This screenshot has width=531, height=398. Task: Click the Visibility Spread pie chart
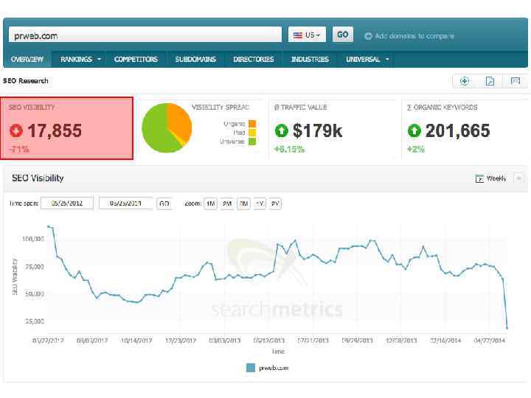(x=167, y=128)
